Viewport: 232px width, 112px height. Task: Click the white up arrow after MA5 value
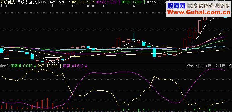click(x=69, y=2)
